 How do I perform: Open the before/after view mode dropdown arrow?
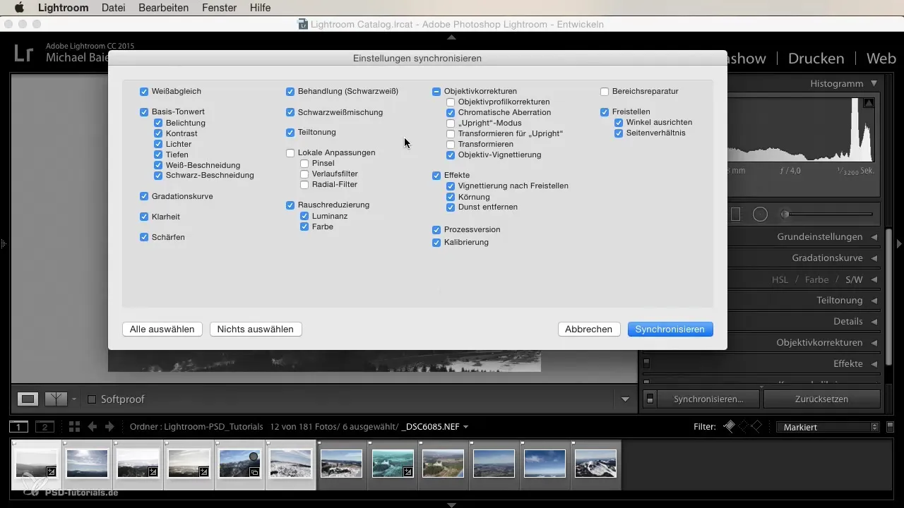point(74,399)
